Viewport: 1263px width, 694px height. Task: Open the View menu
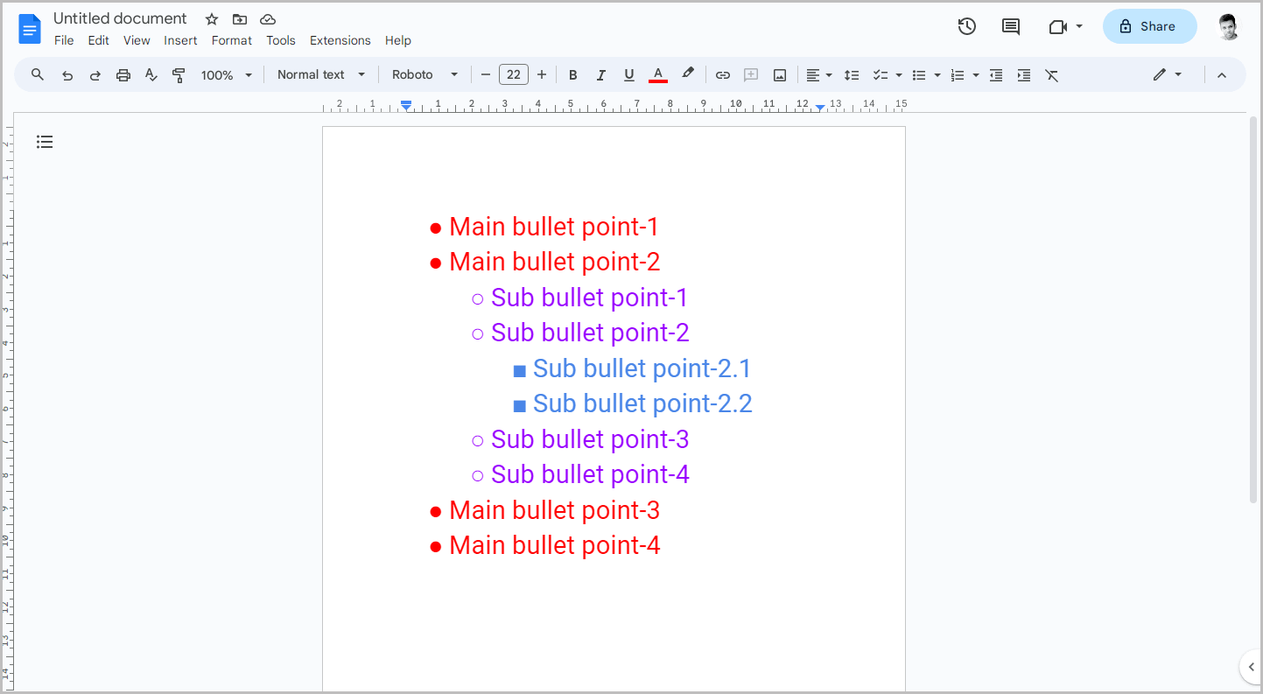coord(137,40)
